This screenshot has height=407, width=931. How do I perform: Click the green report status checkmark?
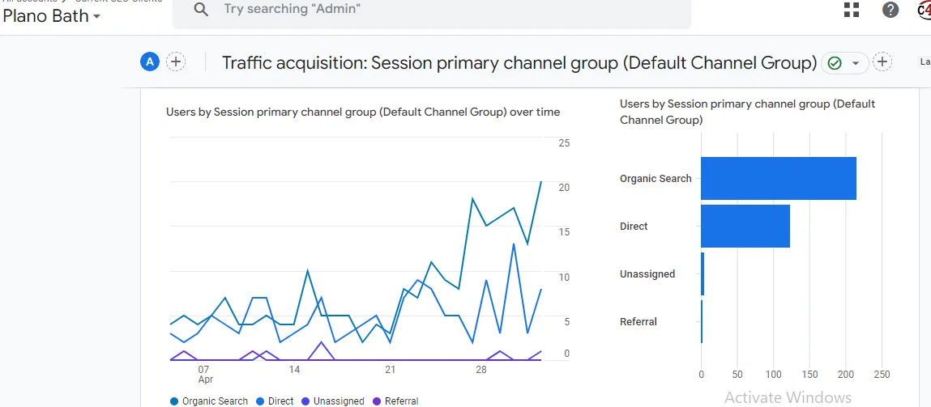[x=835, y=63]
